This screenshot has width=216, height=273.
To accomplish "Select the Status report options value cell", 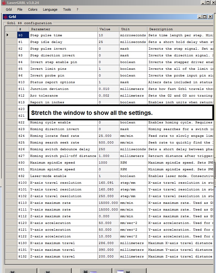I will pyautogui.click(x=108, y=82).
